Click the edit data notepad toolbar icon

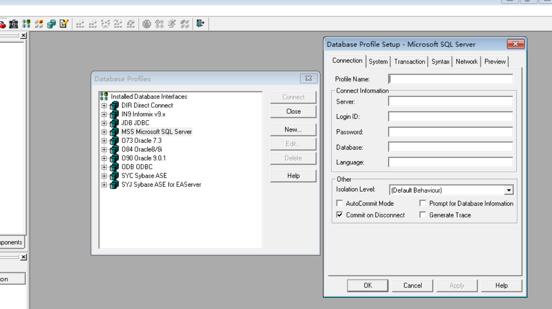pos(63,24)
